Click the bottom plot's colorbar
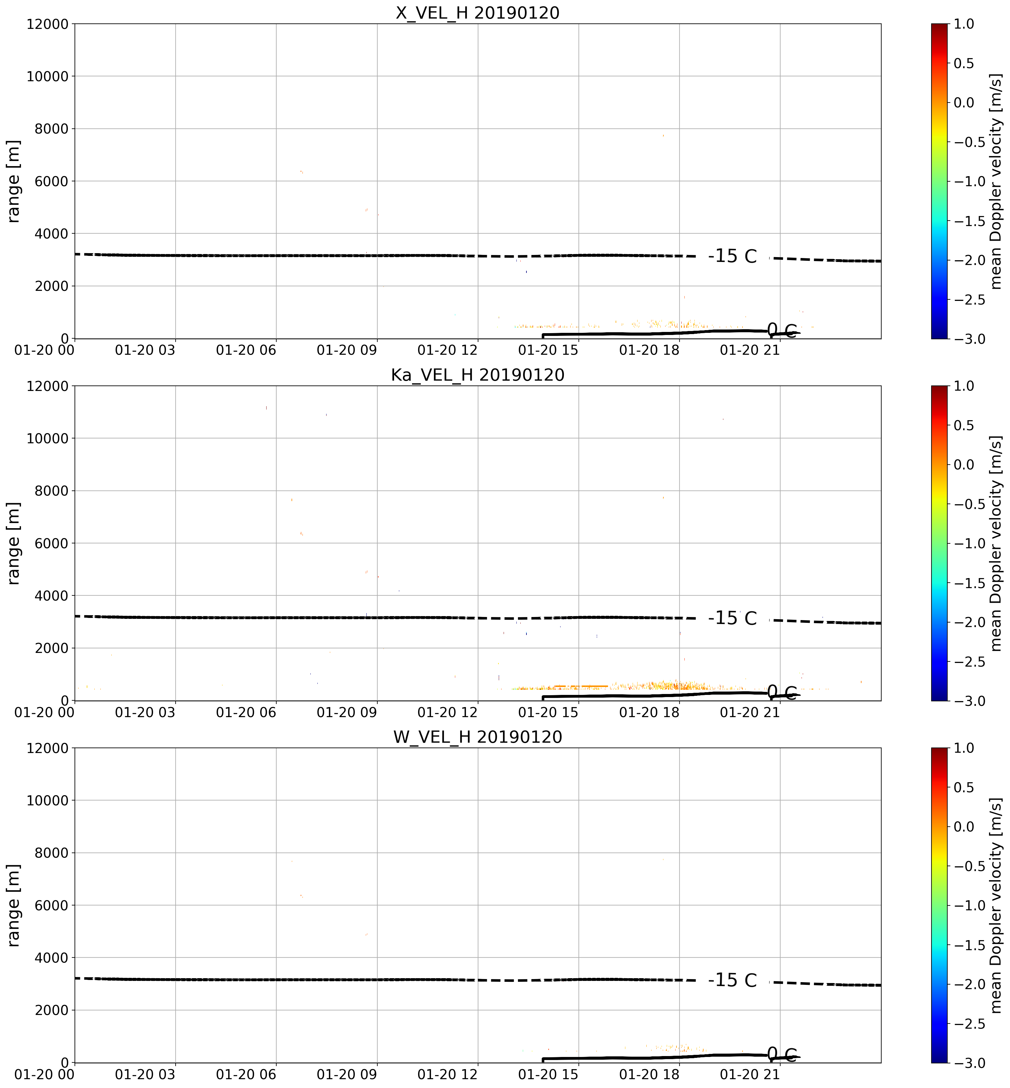This screenshot has width=1010, height=1088. [939, 905]
